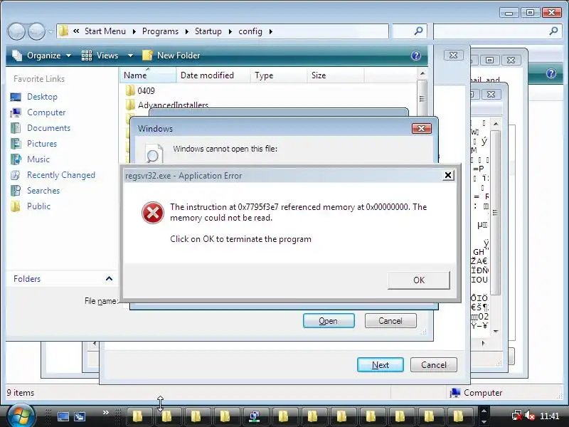Click the network disconnected tray icon
This screenshot has width=569, height=427.
click(x=517, y=415)
